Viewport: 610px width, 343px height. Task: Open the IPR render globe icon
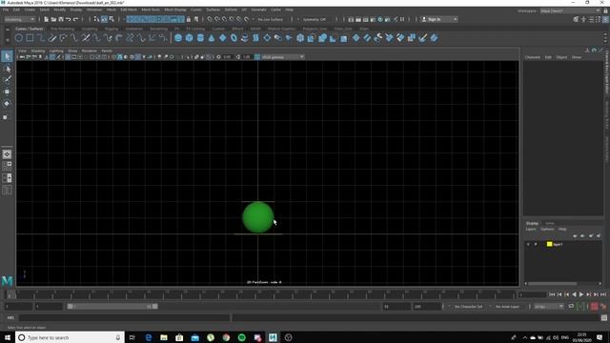click(380, 19)
